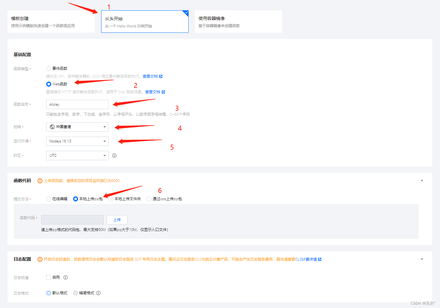Select the 从头开始 creation option card
The height and width of the screenshot is (308, 440).
point(145,22)
